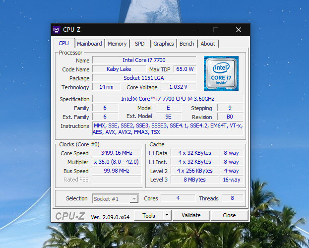Click the Ext. Model value 9E
Screen dimensions: 309x248
[x=169, y=117]
